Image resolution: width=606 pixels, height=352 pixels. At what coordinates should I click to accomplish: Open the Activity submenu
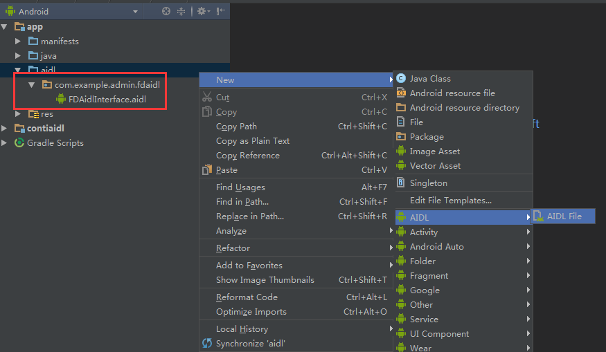(x=463, y=232)
